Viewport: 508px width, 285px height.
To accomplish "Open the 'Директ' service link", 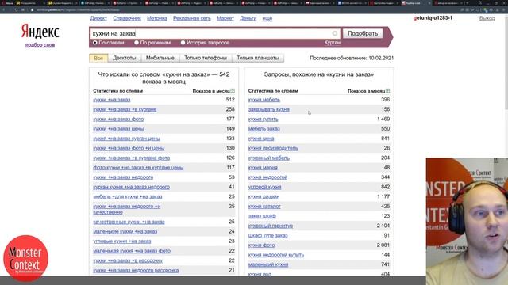I will (98, 18).
